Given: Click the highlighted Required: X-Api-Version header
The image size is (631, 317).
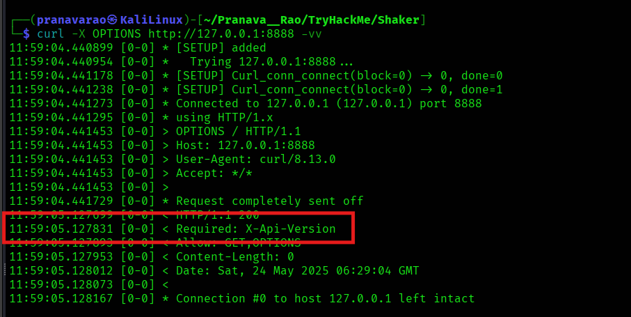Looking at the screenshot, I should coord(256,229).
